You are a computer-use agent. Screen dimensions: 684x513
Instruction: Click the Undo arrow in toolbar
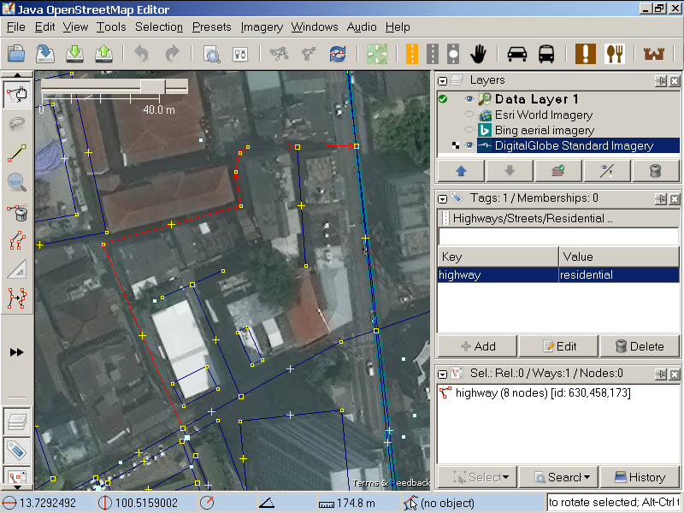pyautogui.click(x=141, y=54)
